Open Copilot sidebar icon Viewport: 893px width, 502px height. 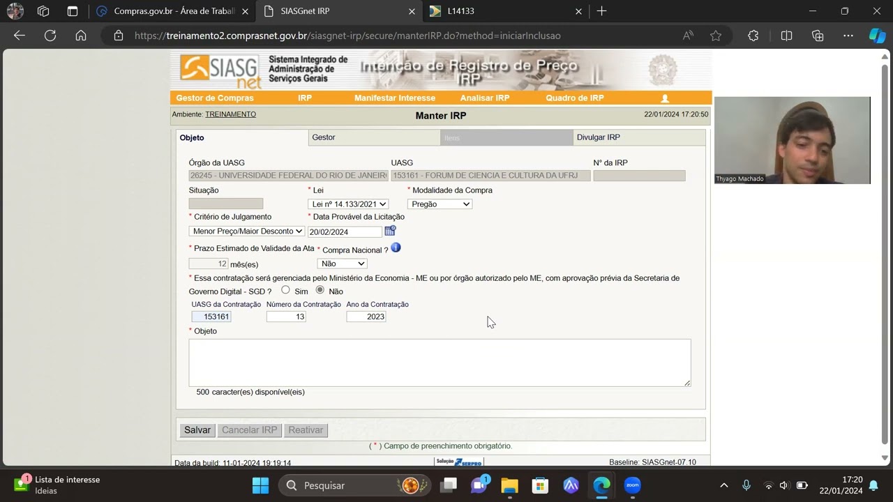coord(877,36)
